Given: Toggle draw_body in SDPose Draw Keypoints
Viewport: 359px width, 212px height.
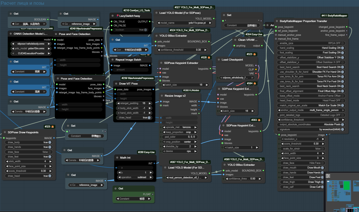Looking at the screenshot, I should 50,142.
